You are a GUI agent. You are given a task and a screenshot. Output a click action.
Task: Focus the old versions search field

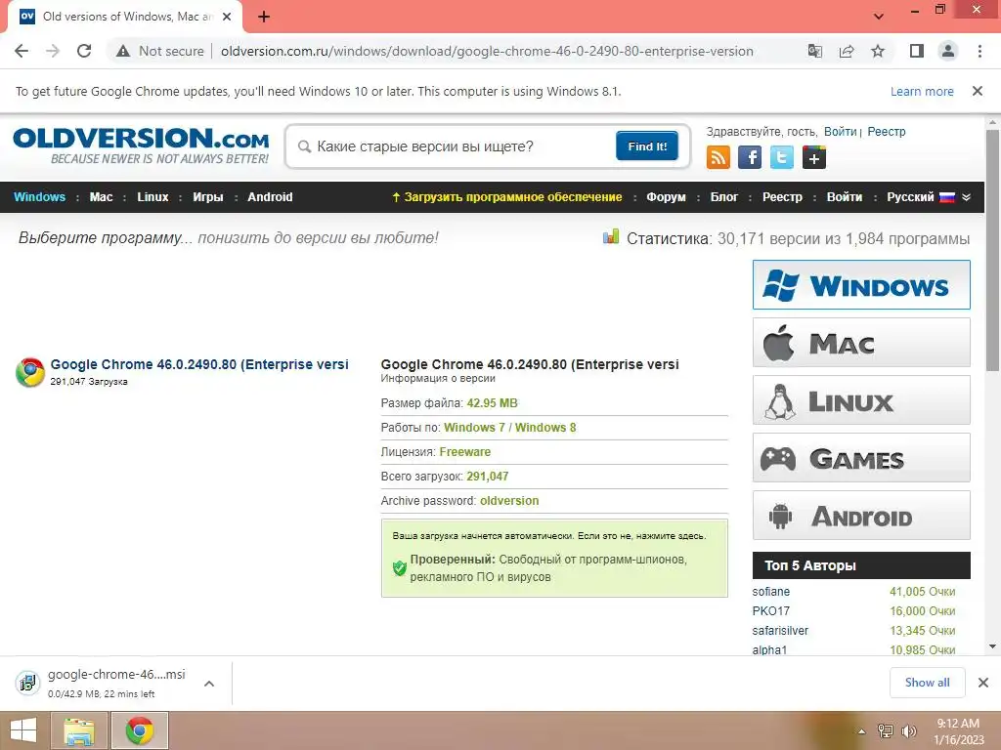pyautogui.click(x=459, y=146)
